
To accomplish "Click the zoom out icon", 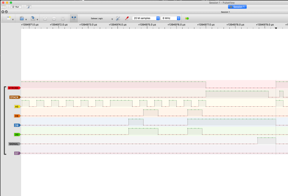I will tap(54, 18).
